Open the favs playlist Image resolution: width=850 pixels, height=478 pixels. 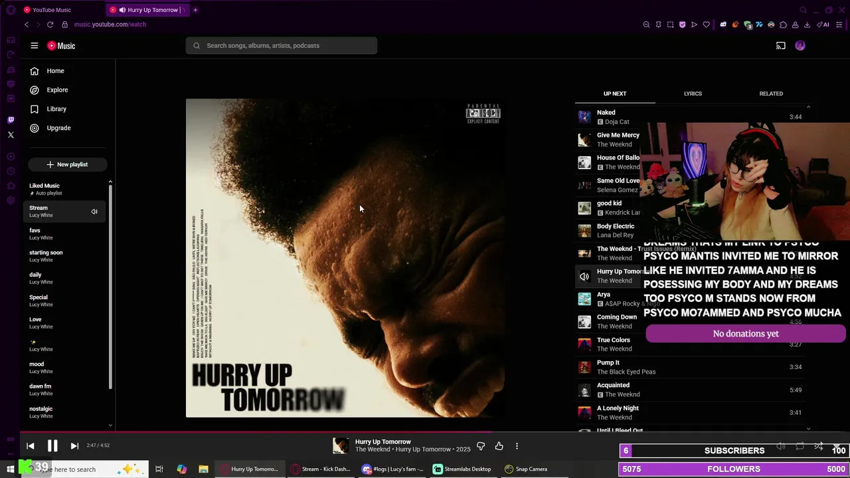[x=65, y=234]
